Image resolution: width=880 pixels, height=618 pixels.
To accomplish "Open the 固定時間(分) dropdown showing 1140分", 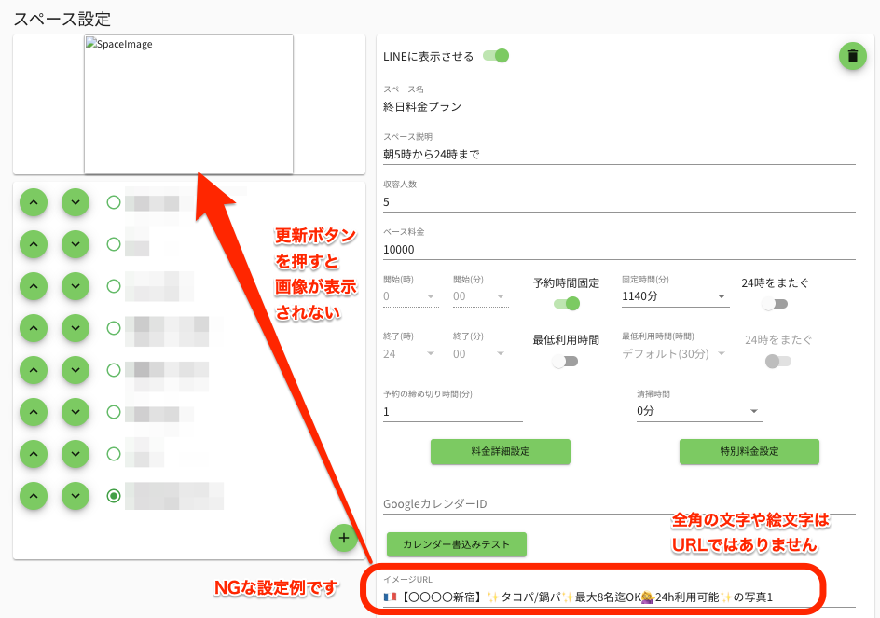I will pyautogui.click(x=675, y=297).
